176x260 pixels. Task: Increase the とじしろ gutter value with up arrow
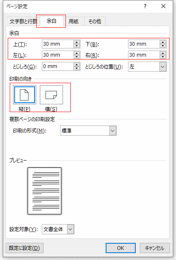pos(76,64)
